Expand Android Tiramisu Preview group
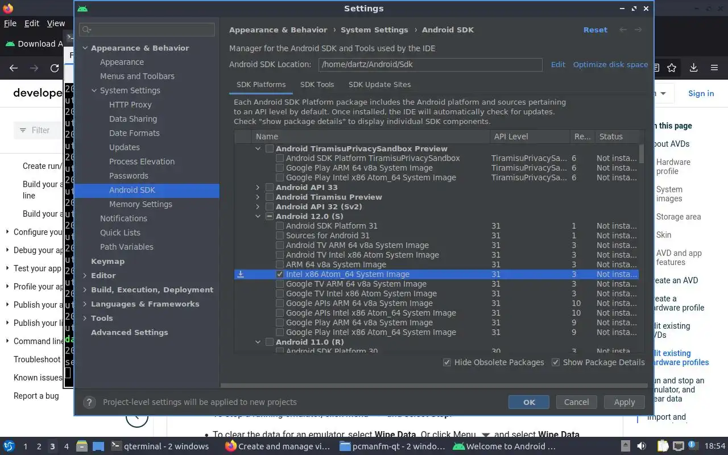The image size is (728, 455). (258, 197)
